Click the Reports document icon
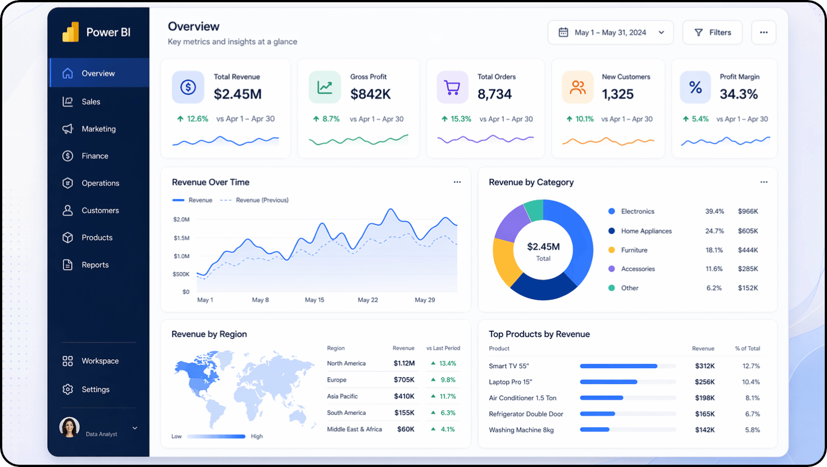This screenshot has height=467, width=827. pos(67,264)
